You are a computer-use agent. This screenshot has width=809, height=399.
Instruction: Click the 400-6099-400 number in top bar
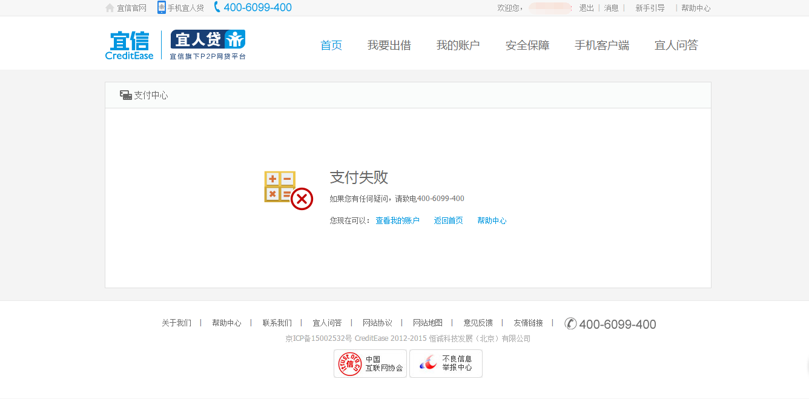257,7
